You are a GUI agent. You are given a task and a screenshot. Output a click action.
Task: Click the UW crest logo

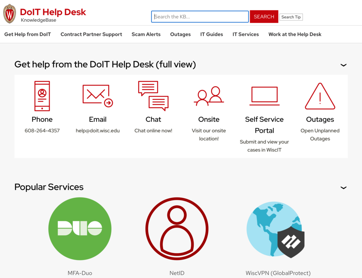tap(10, 14)
